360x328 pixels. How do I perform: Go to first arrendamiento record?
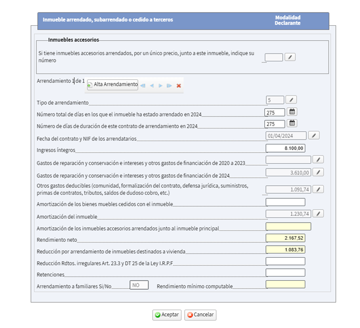tap(143, 86)
